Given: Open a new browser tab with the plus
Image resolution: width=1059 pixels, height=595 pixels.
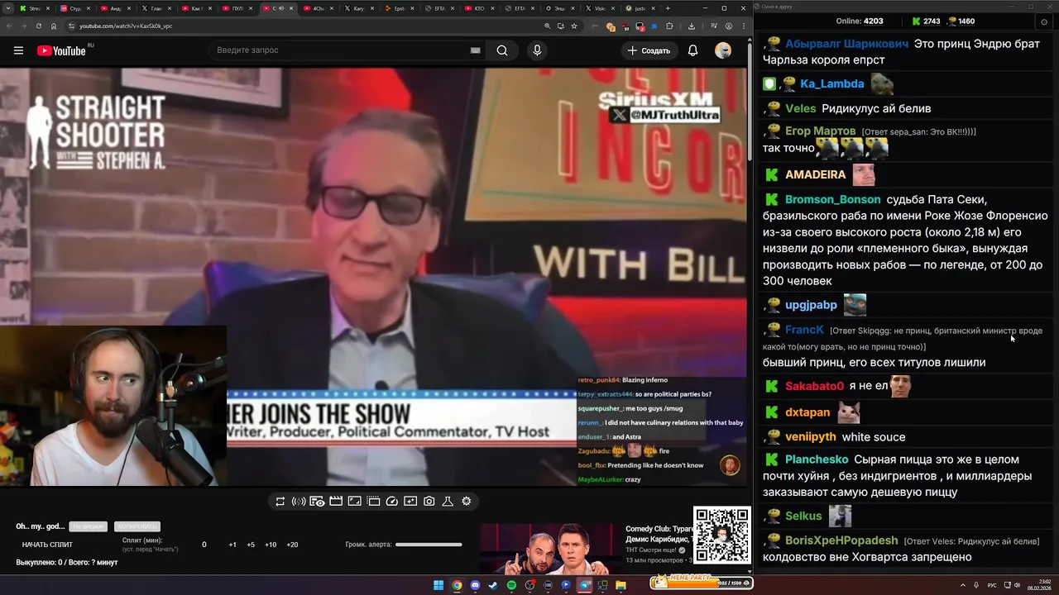Looking at the screenshot, I should click(x=669, y=8).
